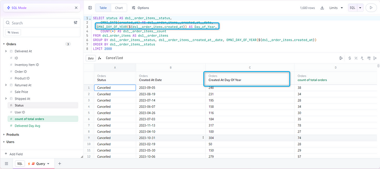Select the Inventory Item ID field

point(43,65)
